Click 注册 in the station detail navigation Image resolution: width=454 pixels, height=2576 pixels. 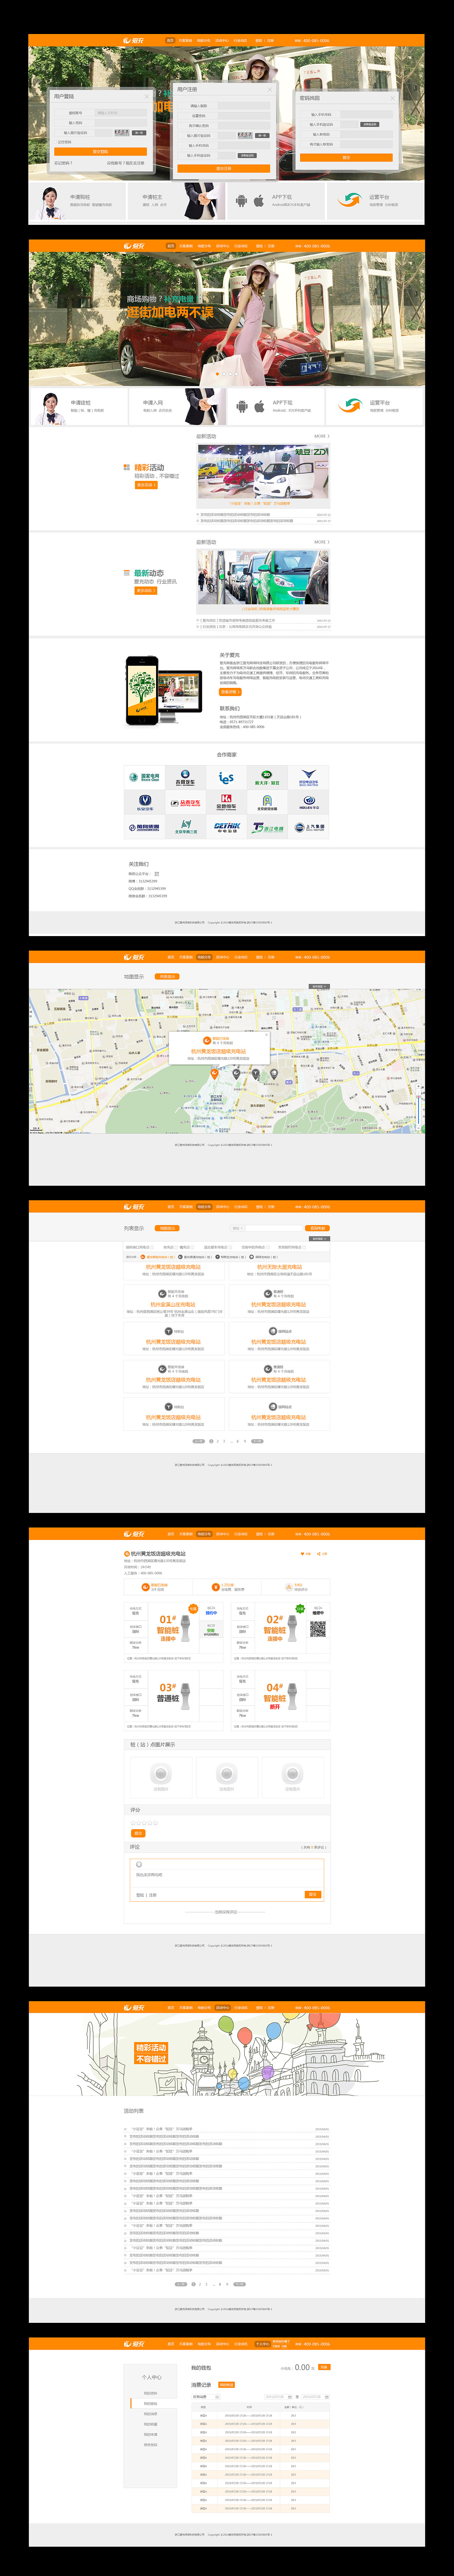click(x=271, y=1534)
